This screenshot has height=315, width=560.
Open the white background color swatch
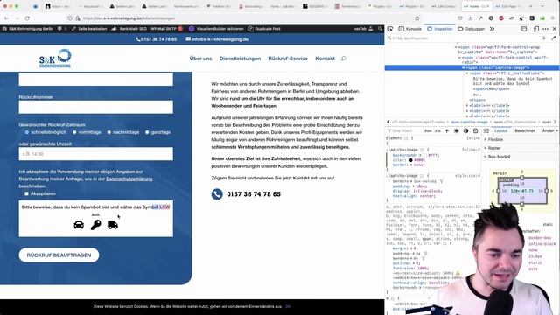pos(424,156)
